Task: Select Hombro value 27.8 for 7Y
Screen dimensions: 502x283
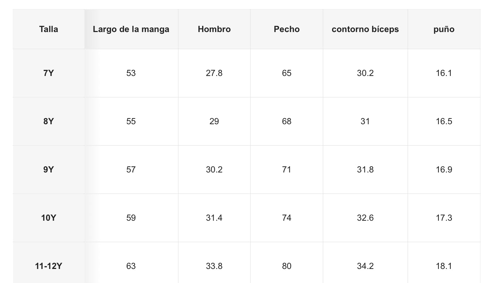Action: pos(214,73)
